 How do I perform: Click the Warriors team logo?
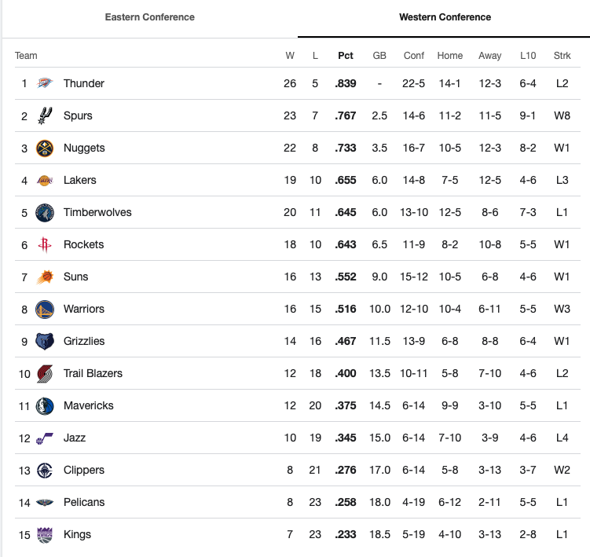point(45,309)
